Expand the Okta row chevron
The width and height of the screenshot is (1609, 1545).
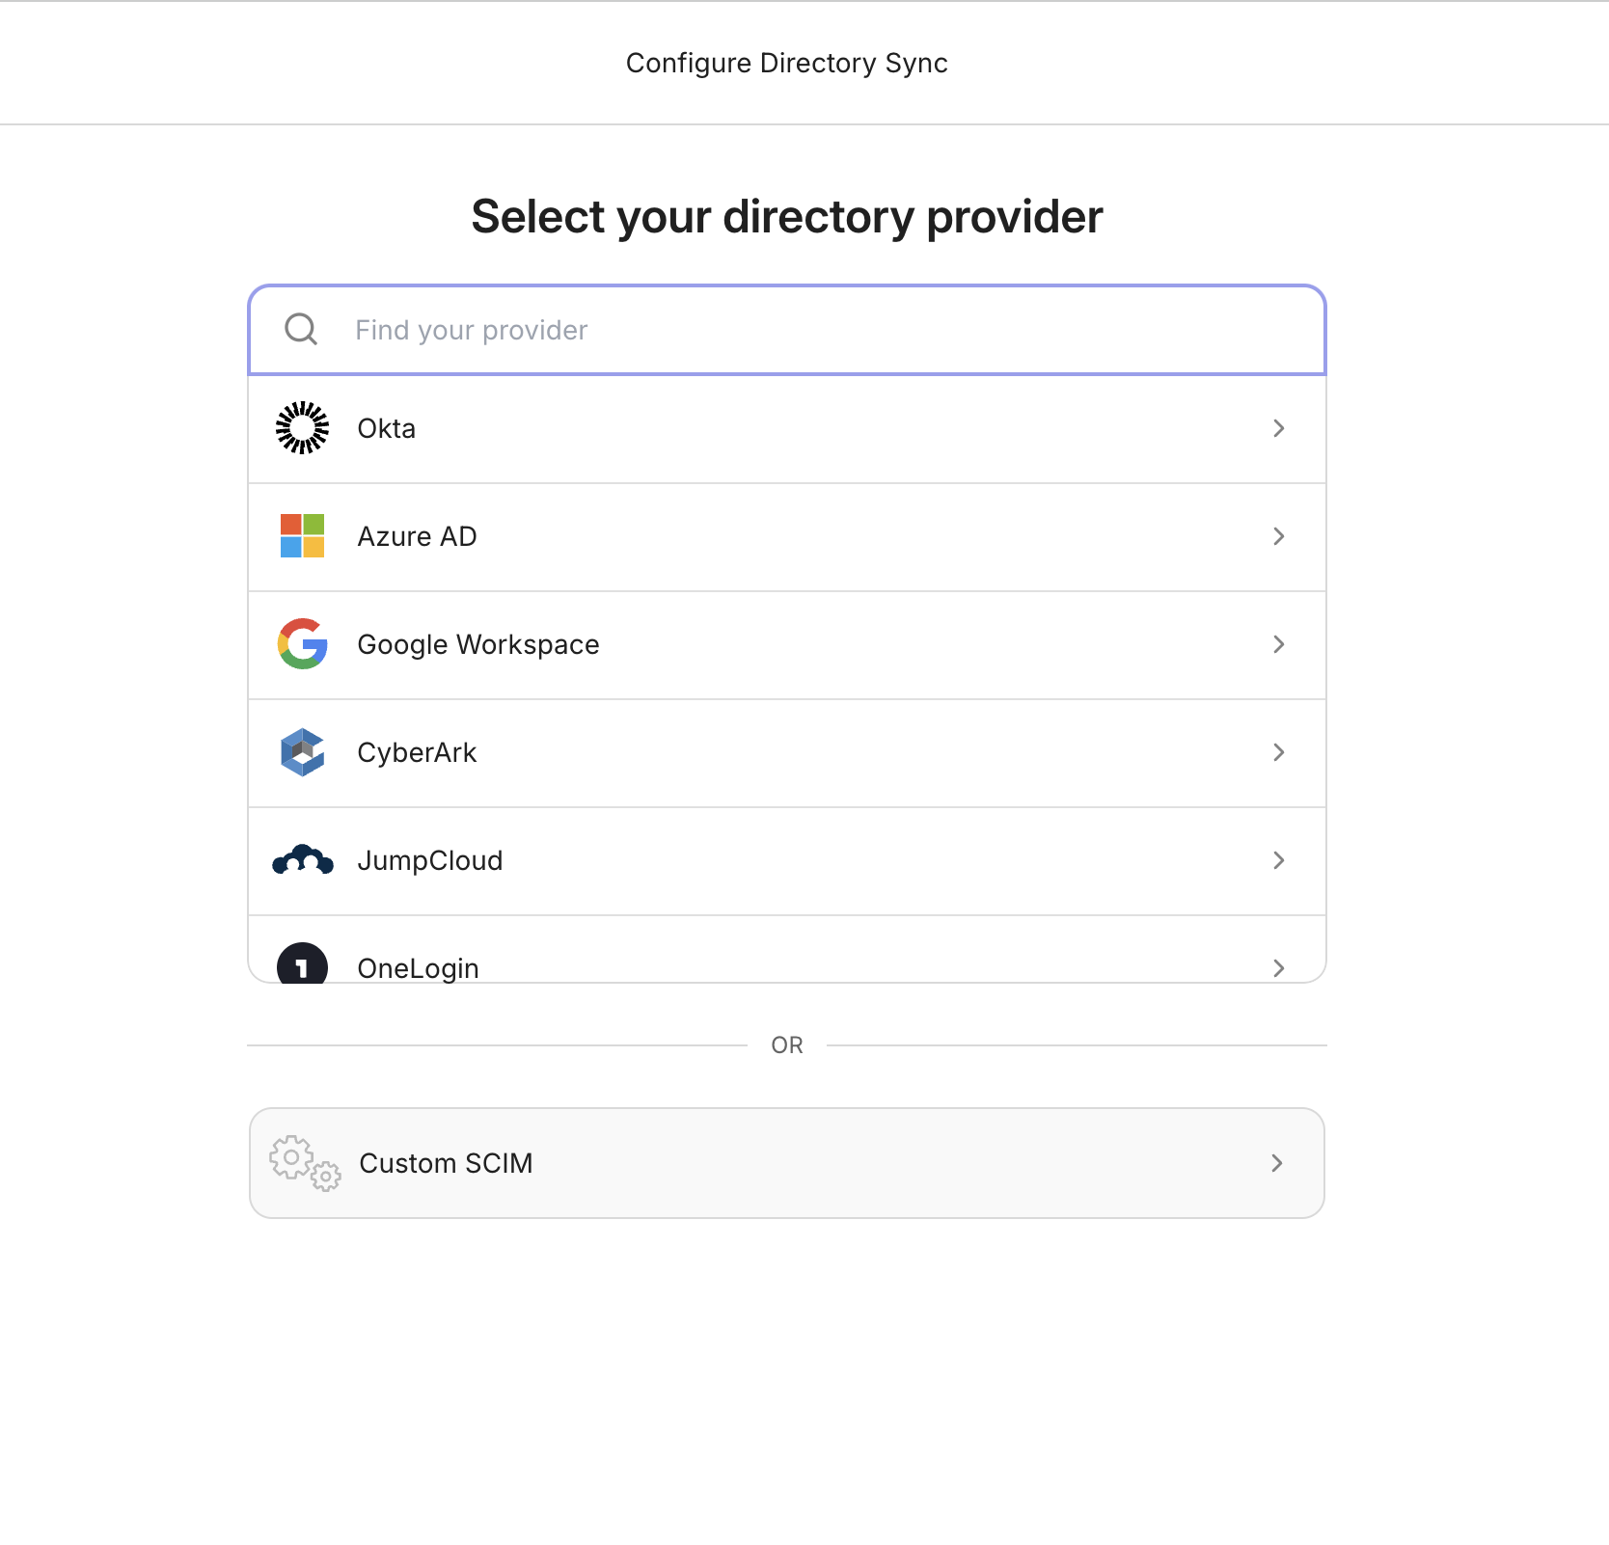pos(1279,428)
